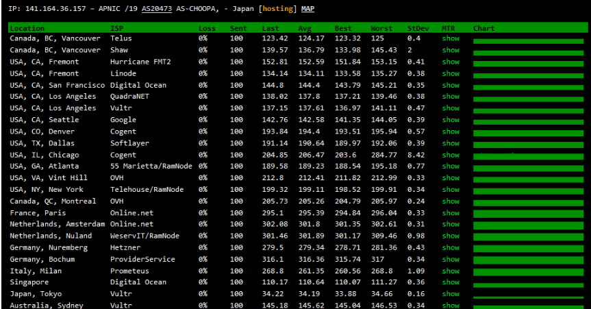Image resolution: width=591 pixels, height=309 pixels.
Task: Show MTR for Bochum ProviderService row
Action: [451, 260]
